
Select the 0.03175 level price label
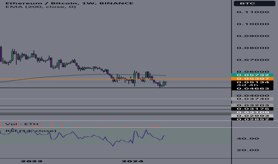[x=252, y=109]
